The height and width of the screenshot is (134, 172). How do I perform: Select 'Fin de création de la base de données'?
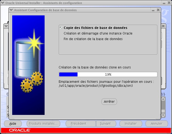(x=93, y=39)
